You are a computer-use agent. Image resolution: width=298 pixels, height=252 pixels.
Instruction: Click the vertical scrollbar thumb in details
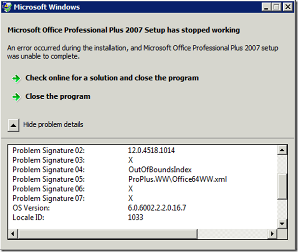tap(282, 186)
